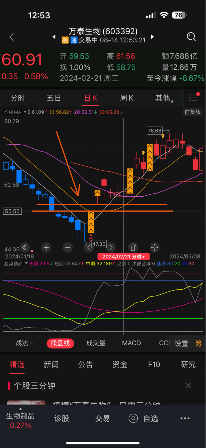Tap the 12:53 clock in status bar
206x448 pixels.
click(x=39, y=15)
